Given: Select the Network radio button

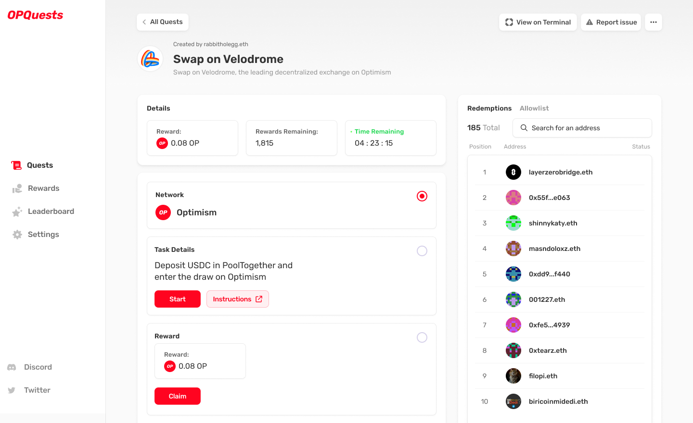Looking at the screenshot, I should (422, 196).
